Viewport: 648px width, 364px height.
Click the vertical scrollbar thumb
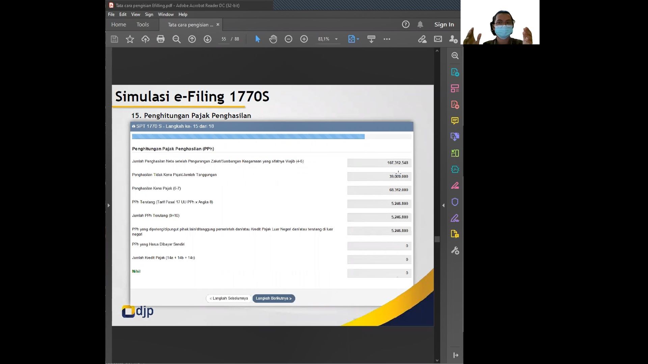click(x=437, y=239)
